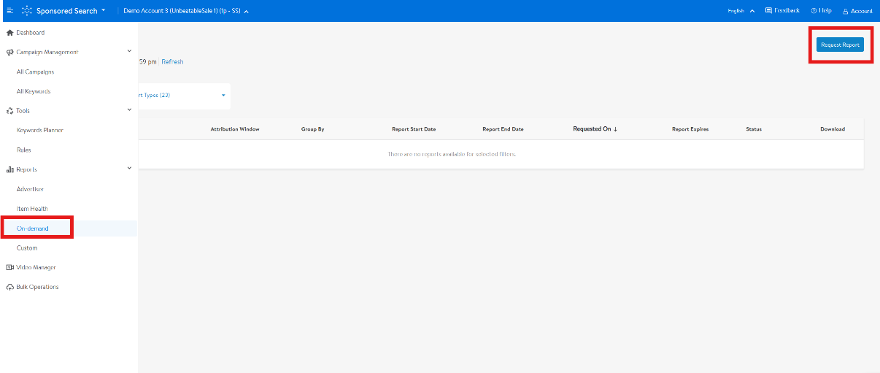Viewport: 880px width, 373px height.
Task: Click the Bulk Operations cloud icon
Action: coord(9,287)
